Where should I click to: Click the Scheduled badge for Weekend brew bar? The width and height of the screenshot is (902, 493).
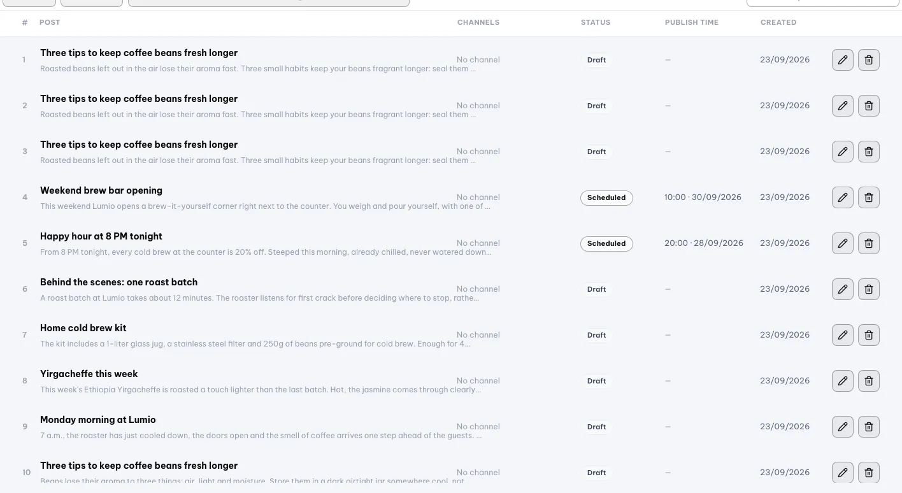[x=606, y=197]
